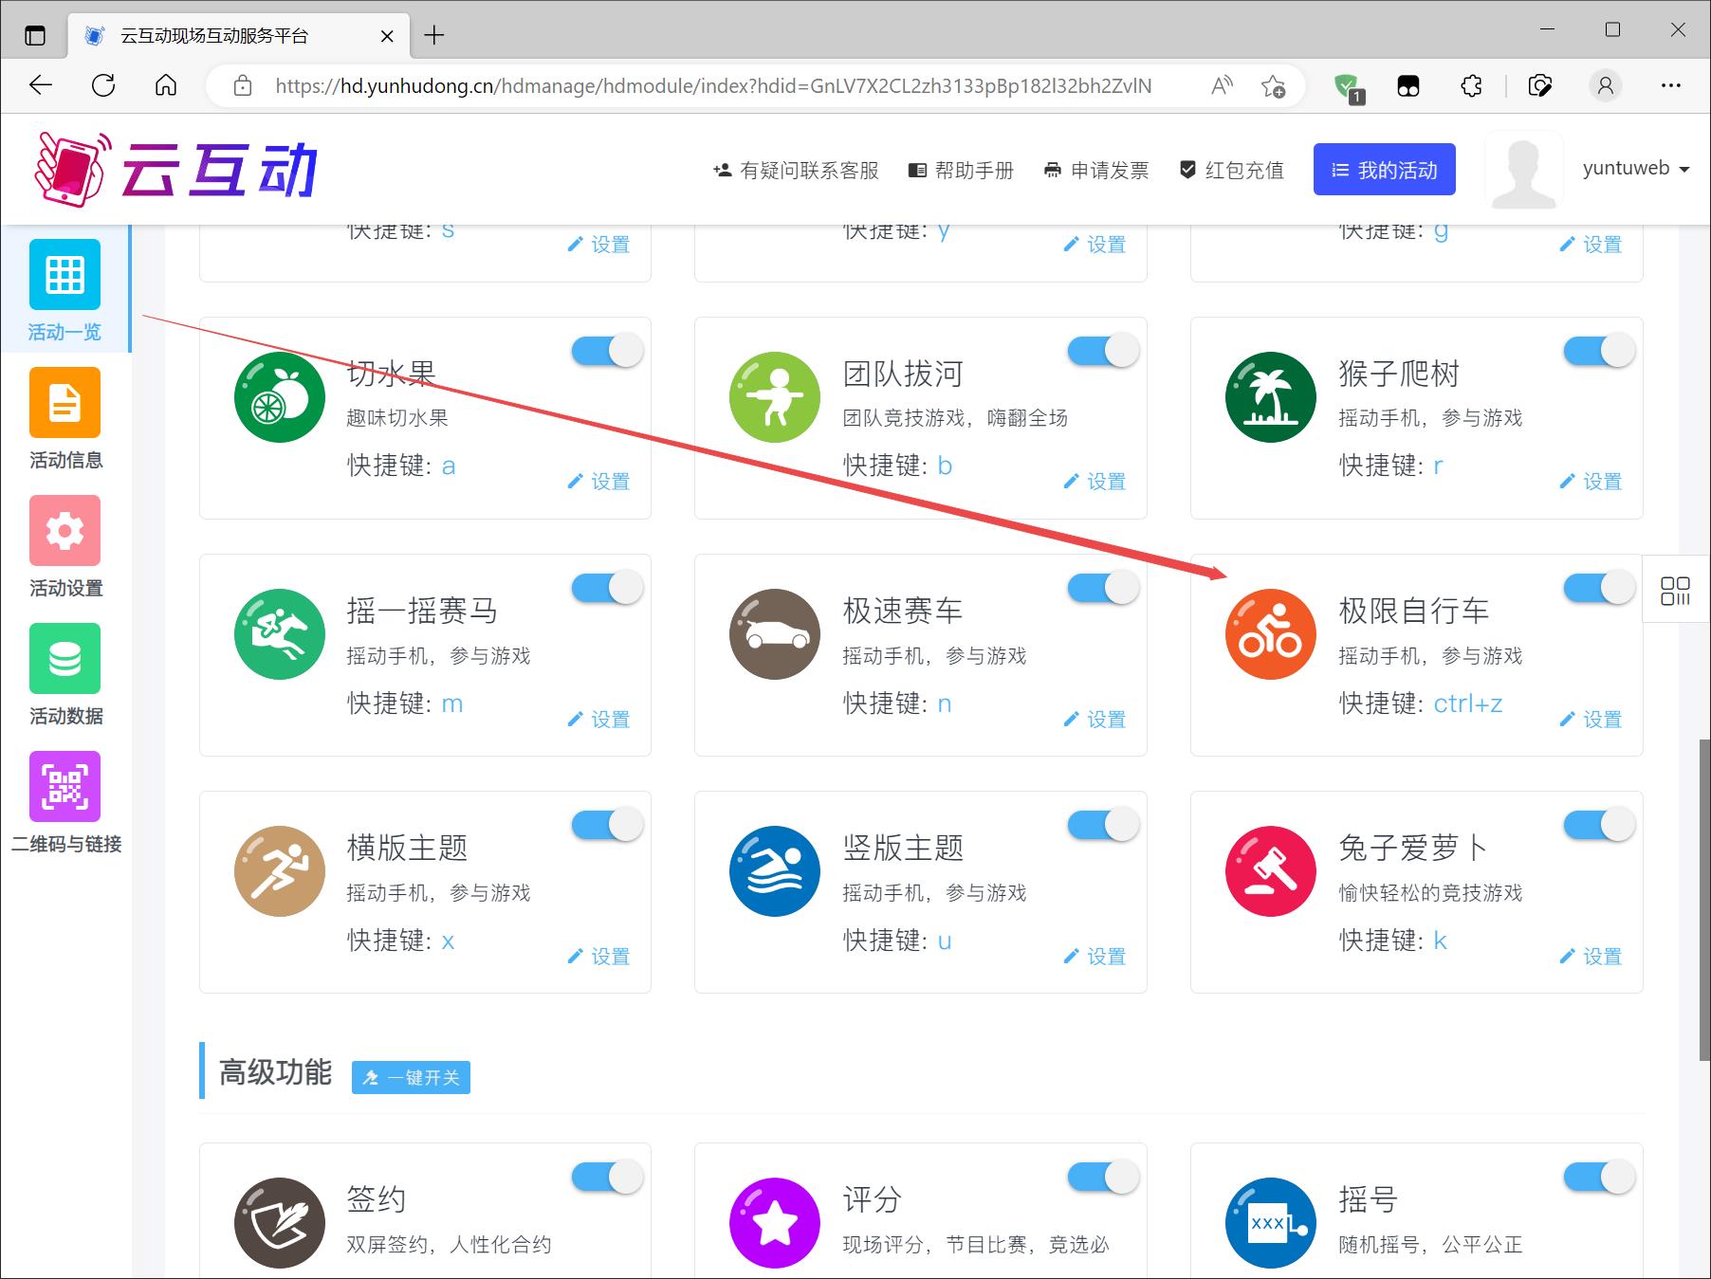Open the floating QR code panel icon
Screen dimensions: 1711x1279
coord(1676,592)
